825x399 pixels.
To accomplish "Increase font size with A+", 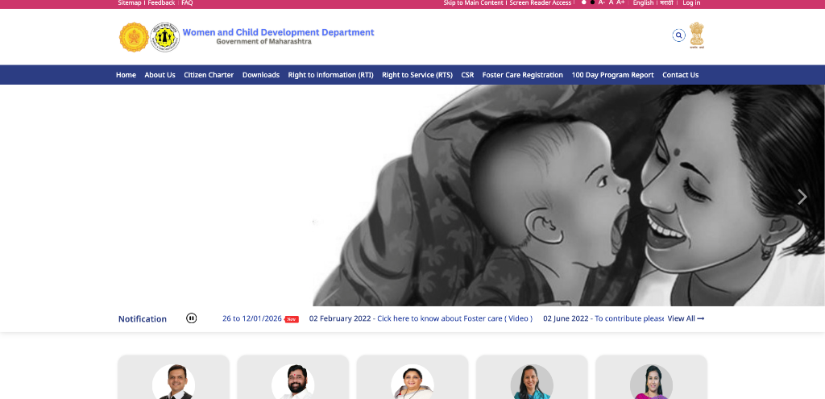I will point(621,2).
